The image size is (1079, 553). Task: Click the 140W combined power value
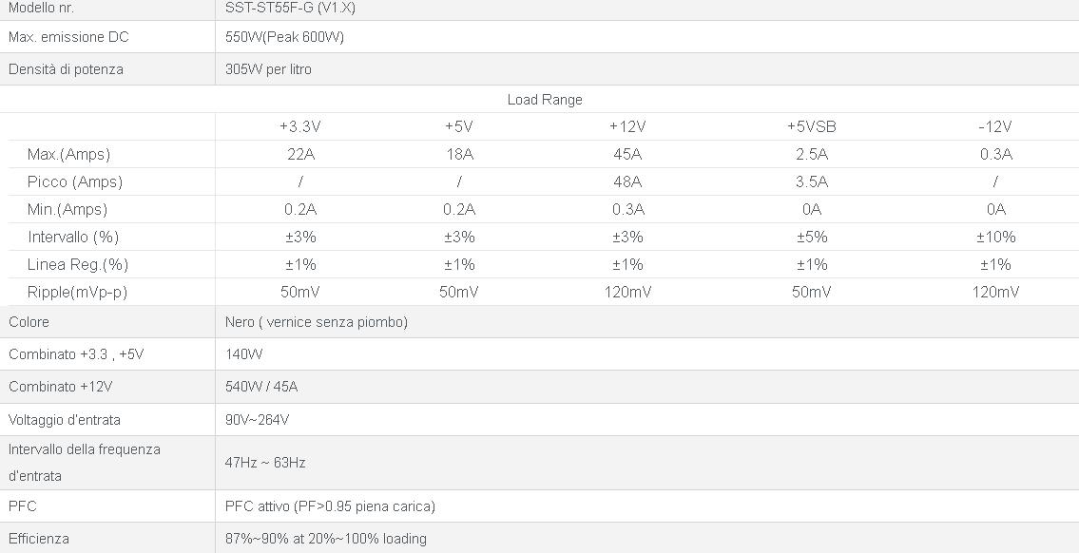(243, 354)
